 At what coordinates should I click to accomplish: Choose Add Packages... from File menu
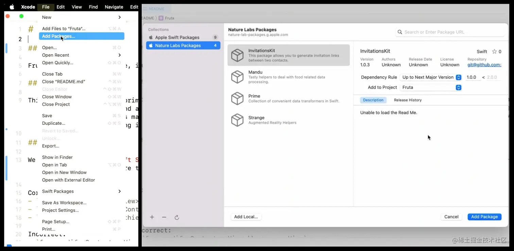(82, 36)
